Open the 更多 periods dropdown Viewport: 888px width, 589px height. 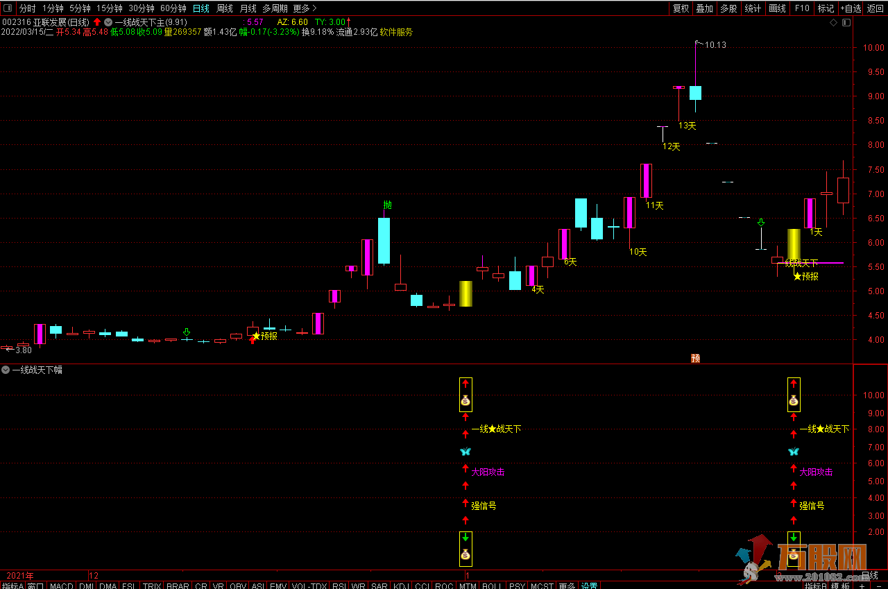[x=305, y=8]
